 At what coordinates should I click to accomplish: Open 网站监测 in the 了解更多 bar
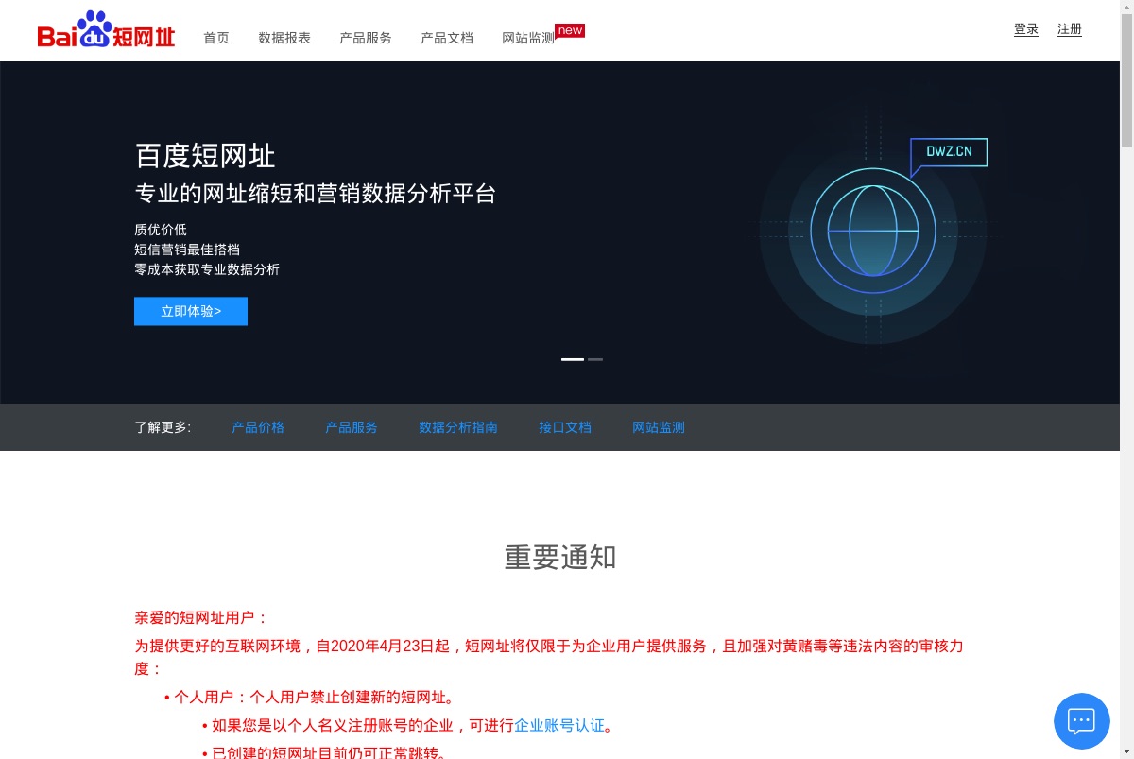(659, 427)
